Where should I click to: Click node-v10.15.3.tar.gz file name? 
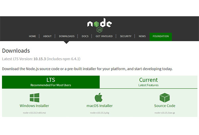pos(165,113)
